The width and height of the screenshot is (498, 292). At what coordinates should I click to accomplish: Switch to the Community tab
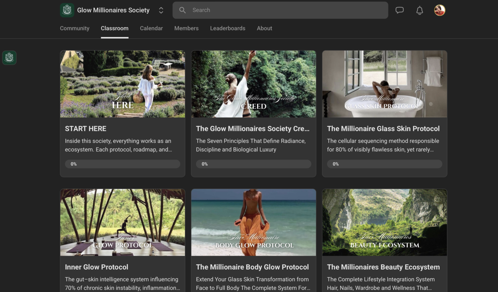click(75, 28)
